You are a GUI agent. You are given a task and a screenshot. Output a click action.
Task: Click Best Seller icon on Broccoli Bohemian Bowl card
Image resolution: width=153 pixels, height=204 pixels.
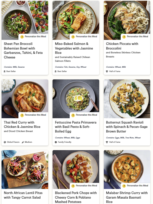(x=5, y=71)
